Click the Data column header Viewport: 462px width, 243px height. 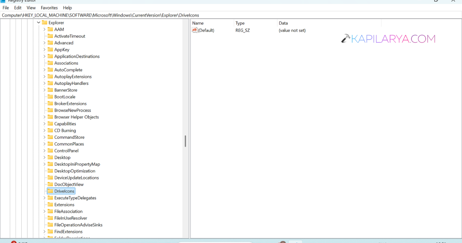click(x=329, y=23)
